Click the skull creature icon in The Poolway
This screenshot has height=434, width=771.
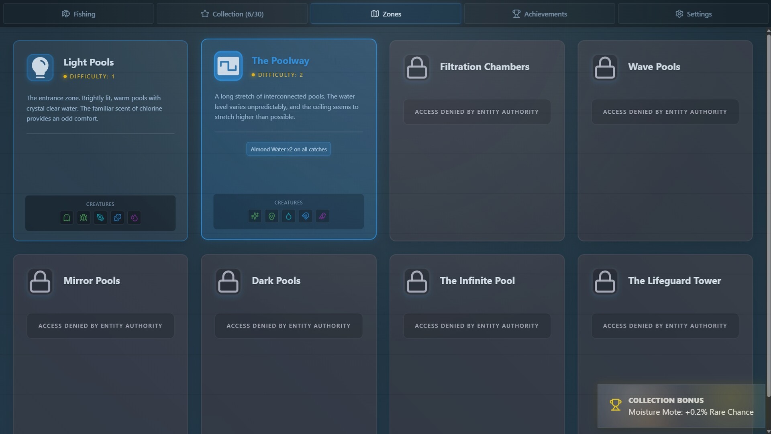[272, 216]
